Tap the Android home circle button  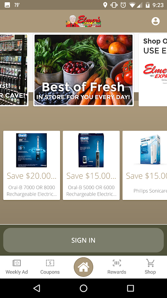(83, 288)
